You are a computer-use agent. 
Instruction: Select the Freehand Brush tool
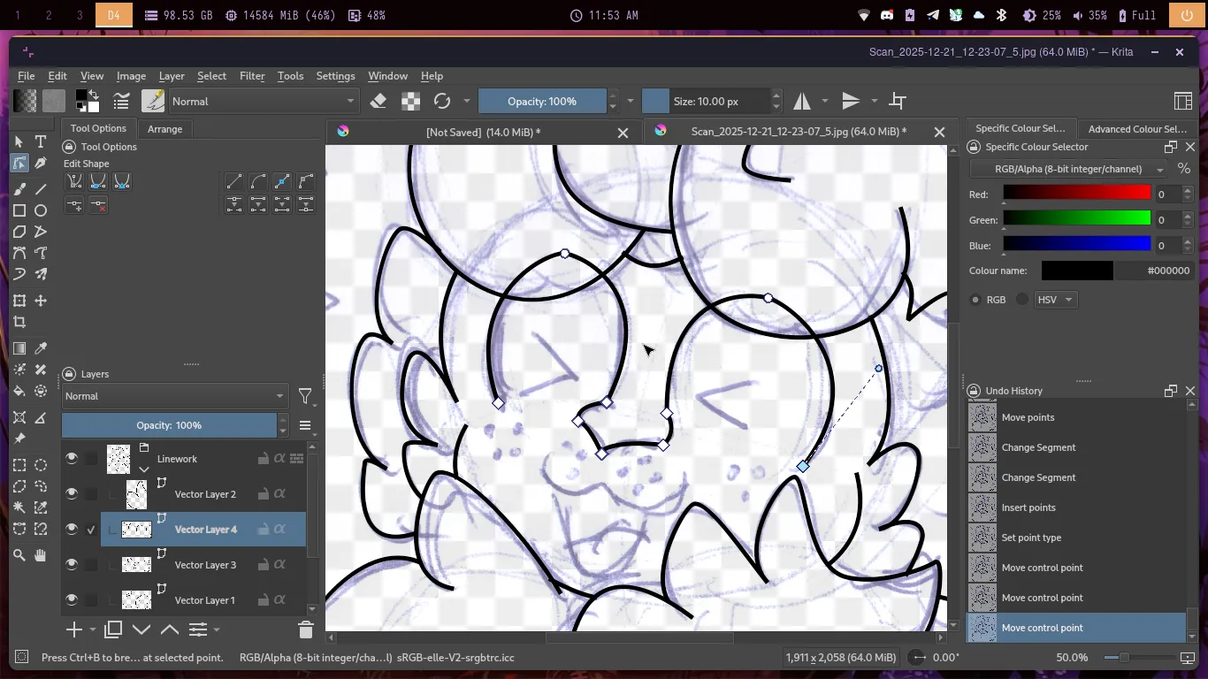(19, 189)
